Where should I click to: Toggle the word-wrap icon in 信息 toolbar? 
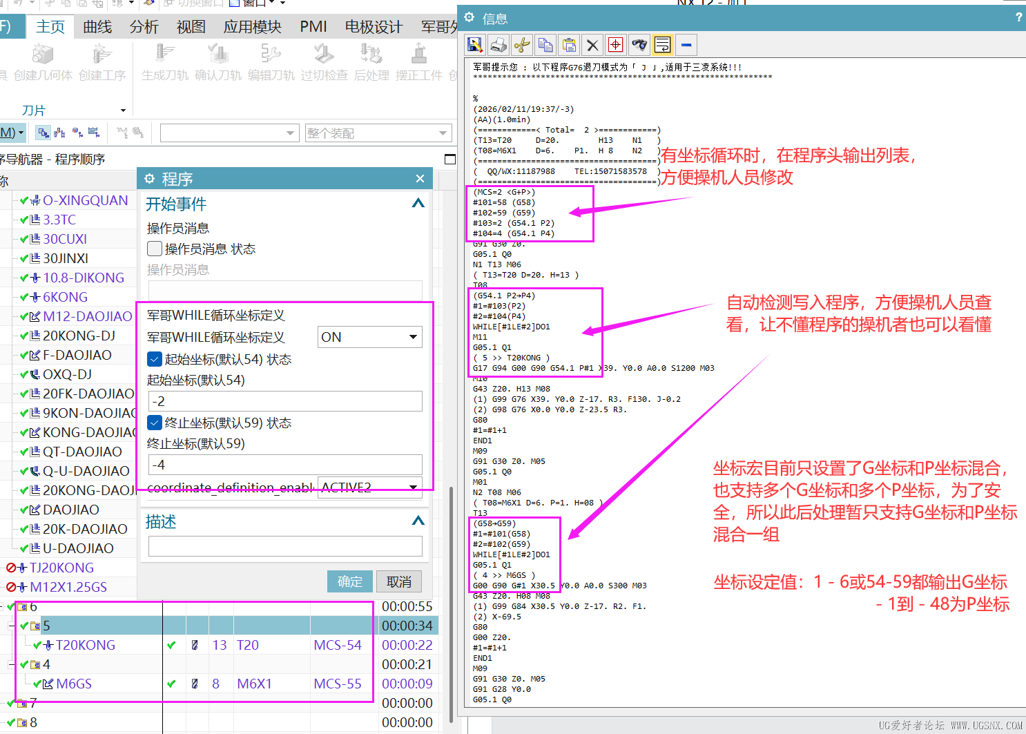[x=663, y=45]
